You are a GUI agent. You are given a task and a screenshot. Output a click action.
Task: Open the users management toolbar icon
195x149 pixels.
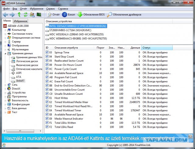coord(32,15)
